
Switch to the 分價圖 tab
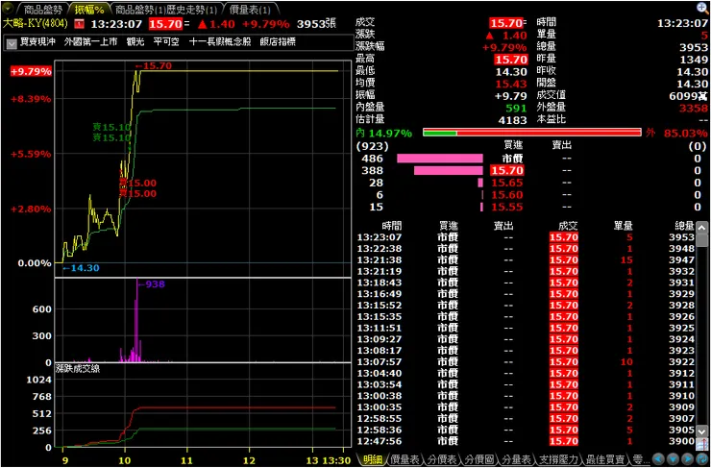tap(478, 459)
